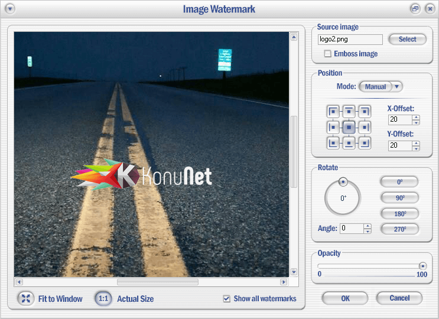The height and width of the screenshot is (319, 439).
Task: Select bottom-right alignment position icon
Action: [x=365, y=142]
